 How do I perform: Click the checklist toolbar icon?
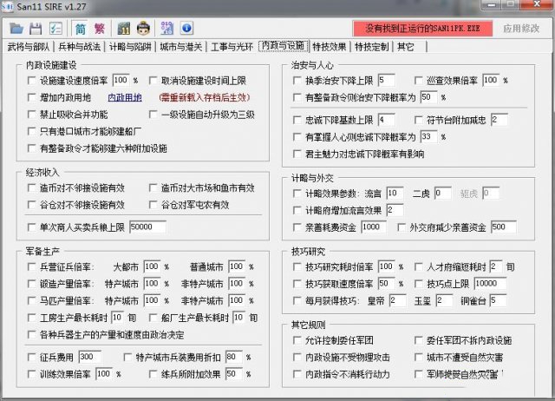point(55,29)
